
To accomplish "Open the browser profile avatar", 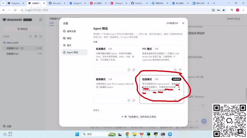I will tap(238, 10).
